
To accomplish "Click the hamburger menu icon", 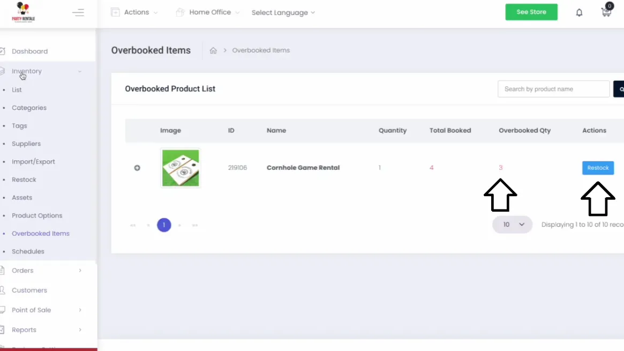I will click(78, 12).
